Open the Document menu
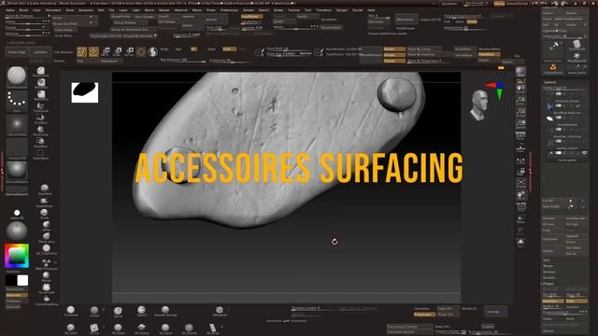The image size is (598, 336). pos(53,10)
